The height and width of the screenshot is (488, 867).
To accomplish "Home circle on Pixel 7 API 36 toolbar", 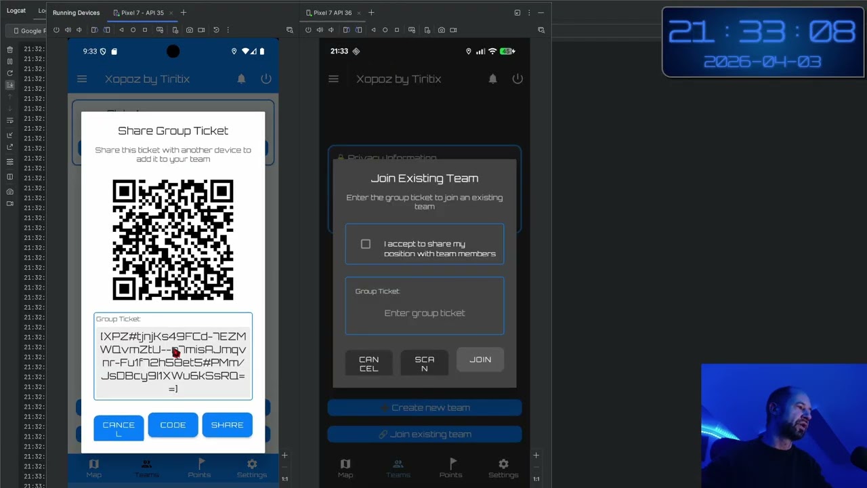I will pos(385,30).
